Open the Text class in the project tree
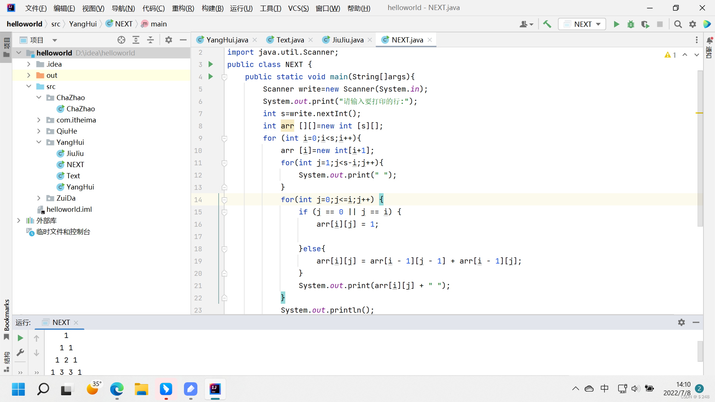Image resolution: width=715 pixels, height=402 pixels. point(73,176)
